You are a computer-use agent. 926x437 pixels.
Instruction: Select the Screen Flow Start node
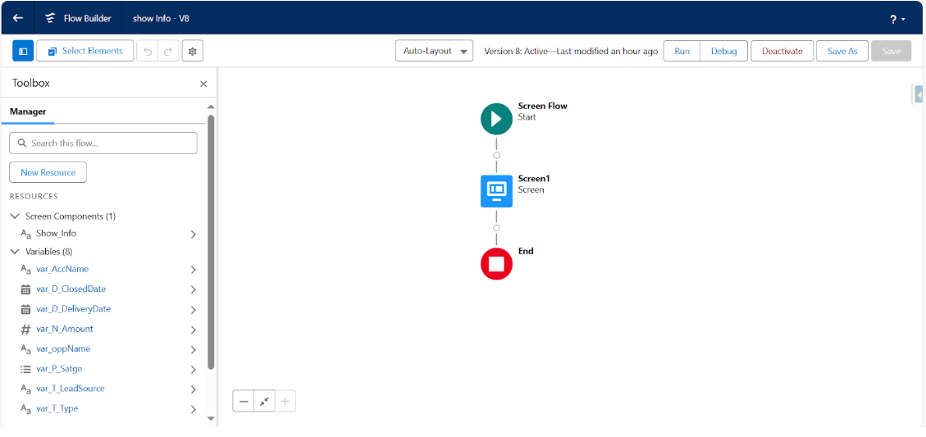click(496, 119)
